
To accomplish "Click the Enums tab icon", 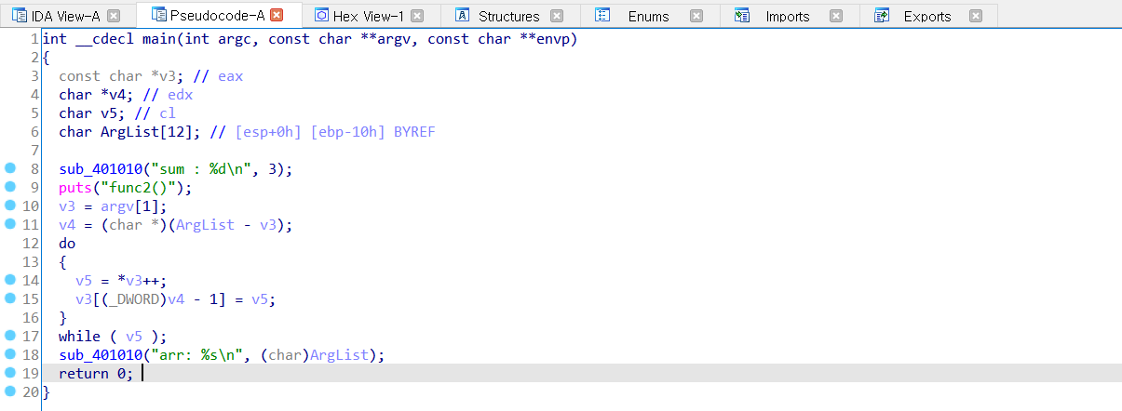I will pyautogui.click(x=602, y=16).
